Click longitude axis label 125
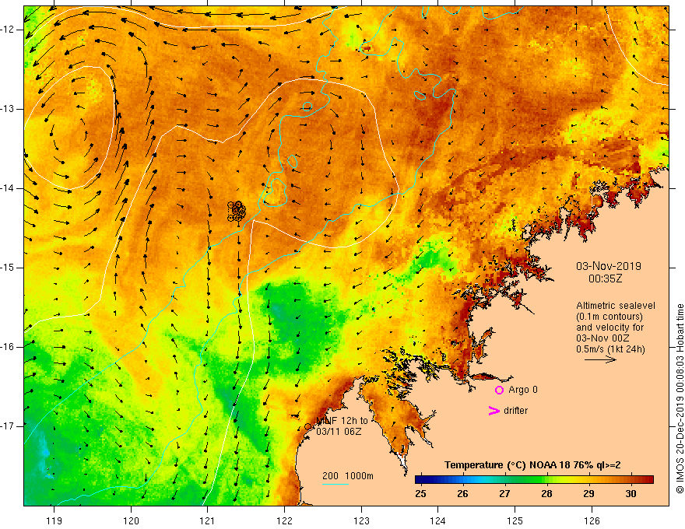Screen dimensions: 685x529 click(515, 520)
